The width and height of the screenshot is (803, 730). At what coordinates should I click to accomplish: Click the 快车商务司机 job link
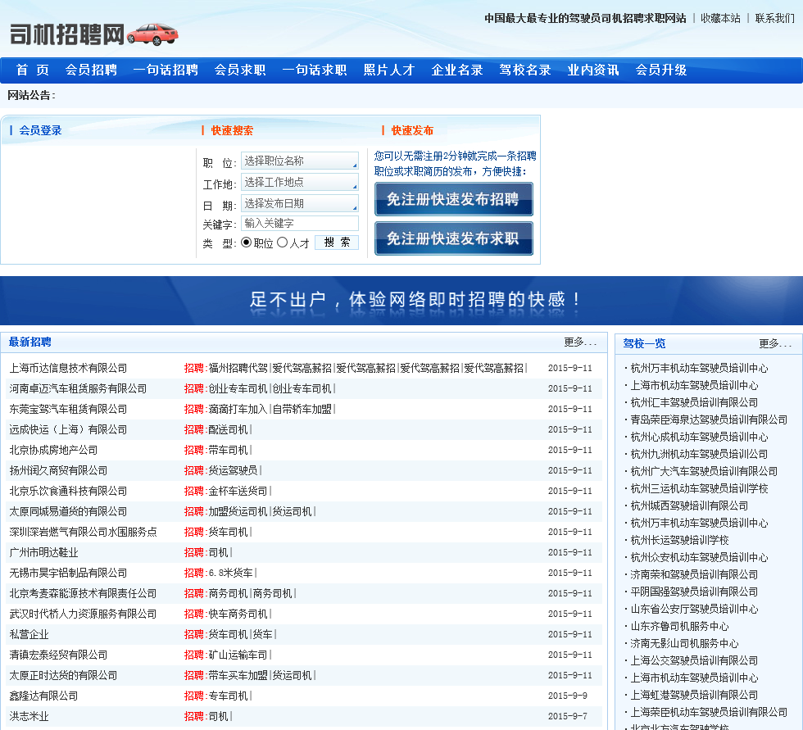[238, 614]
